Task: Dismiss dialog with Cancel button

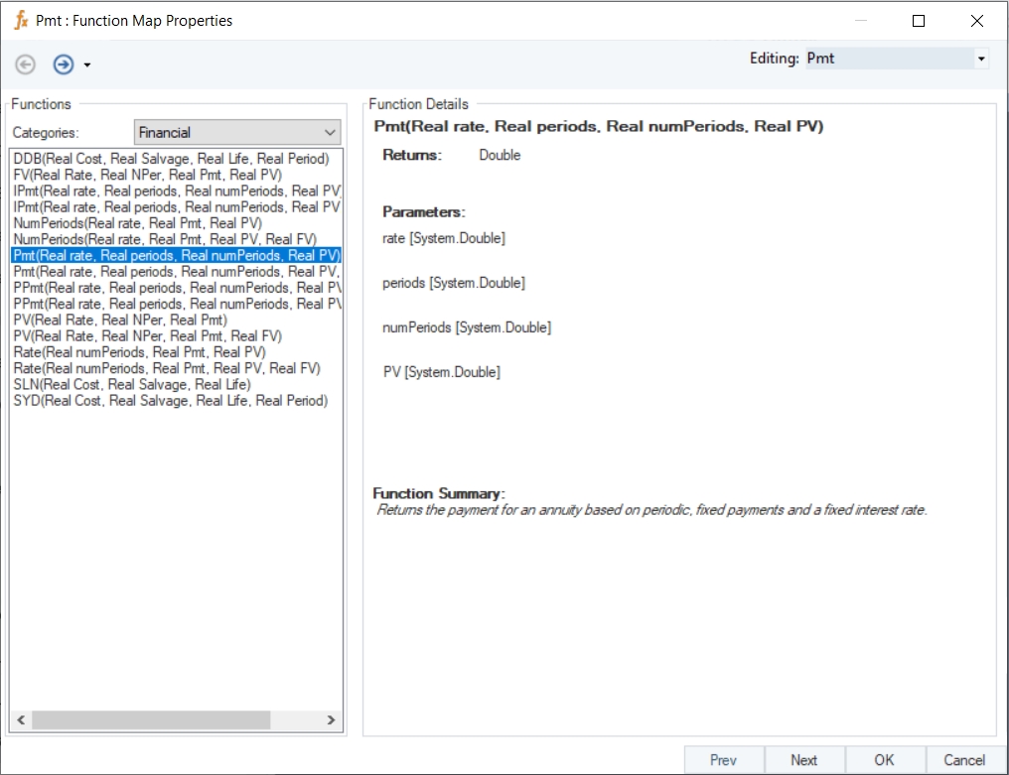Action: [964, 760]
